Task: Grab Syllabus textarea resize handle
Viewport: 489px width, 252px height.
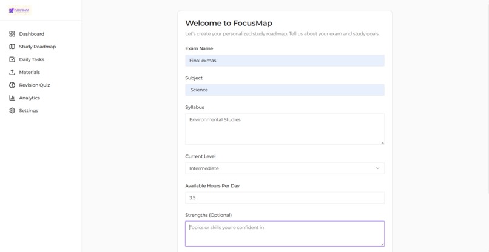Action: coord(382,143)
